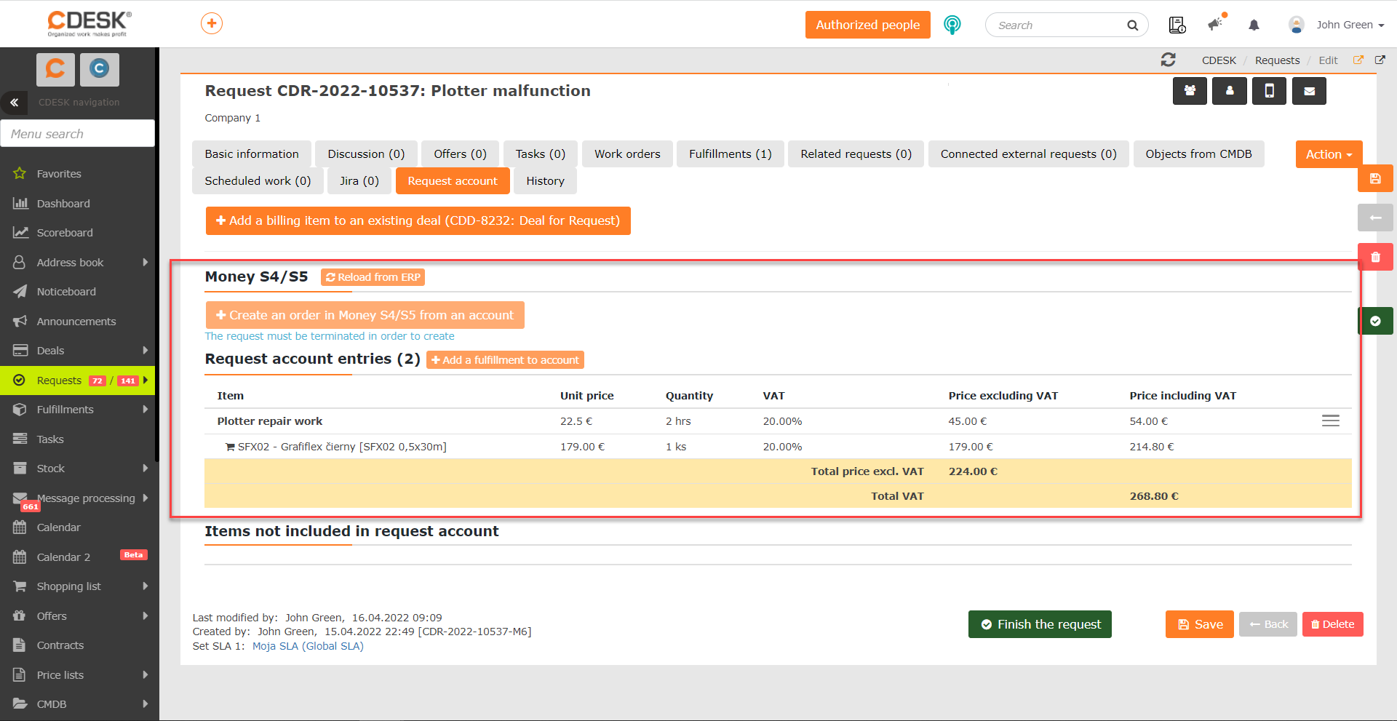This screenshot has width=1397, height=721.
Task: Click the envelope email icon button
Action: [1309, 91]
